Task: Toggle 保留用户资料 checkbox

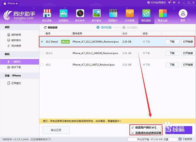Action: point(133,128)
